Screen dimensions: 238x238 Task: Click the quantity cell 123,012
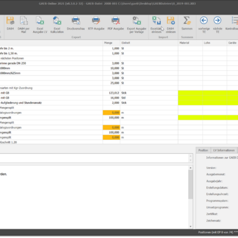pyautogui.click(x=111, y=93)
